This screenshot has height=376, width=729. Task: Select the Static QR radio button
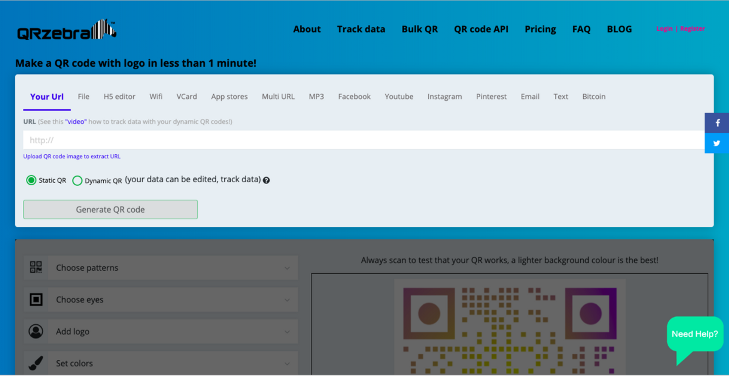(x=31, y=180)
